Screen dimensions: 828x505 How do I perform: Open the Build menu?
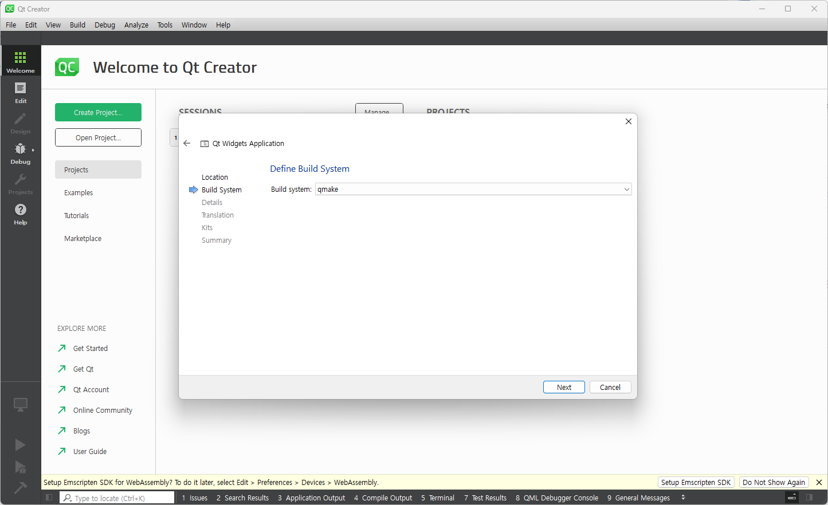[x=77, y=25]
